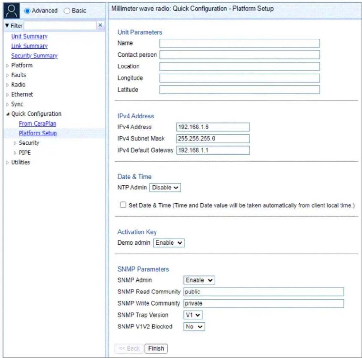Open the Demo admin dropdown
The image size is (362, 358).
click(x=169, y=243)
